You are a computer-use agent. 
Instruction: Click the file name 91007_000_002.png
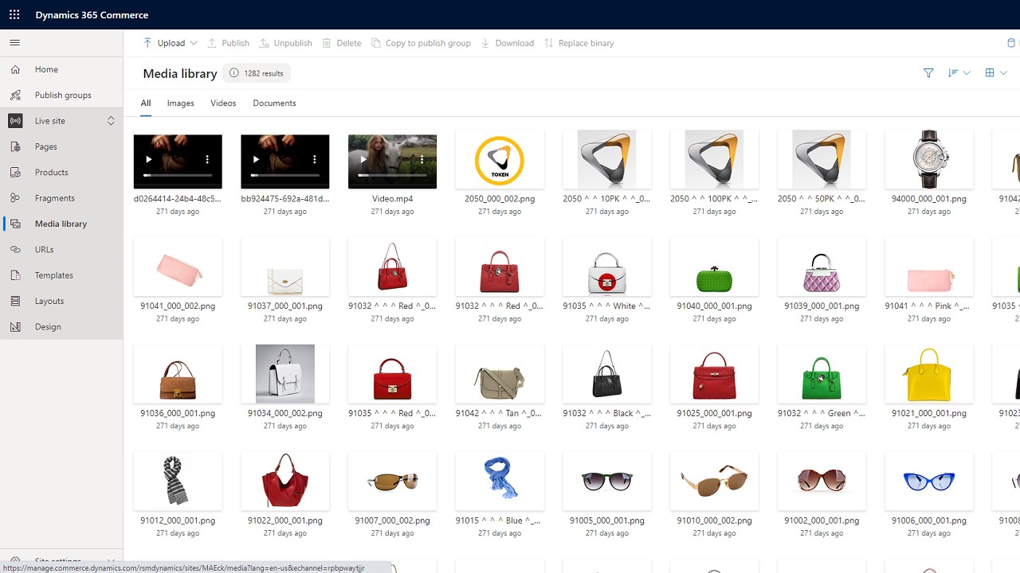[392, 520]
